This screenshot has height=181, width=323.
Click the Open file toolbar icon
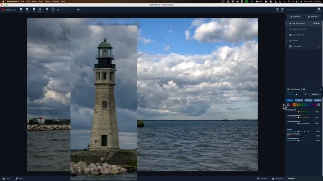pyautogui.click(x=21, y=10)
